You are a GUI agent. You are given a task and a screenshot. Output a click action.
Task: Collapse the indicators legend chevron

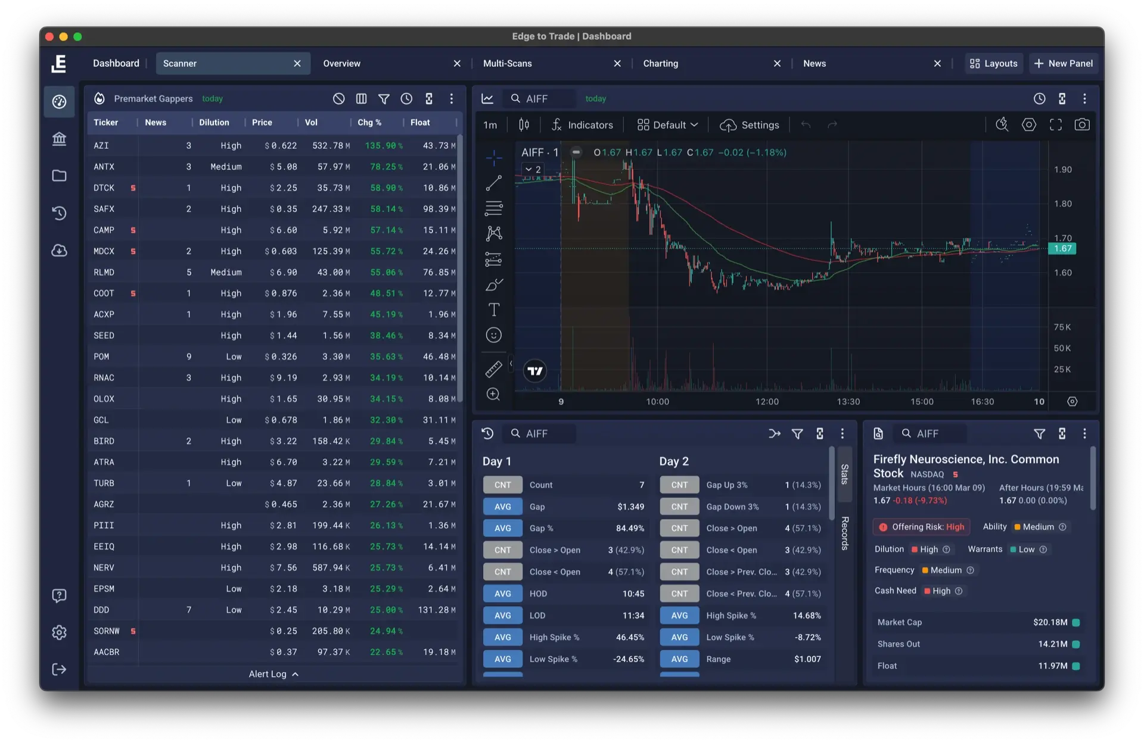point(529,170)
